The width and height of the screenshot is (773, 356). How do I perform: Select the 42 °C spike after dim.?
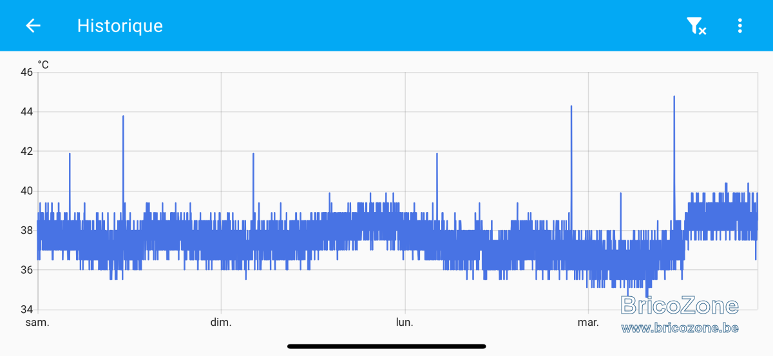click(253, 161)
